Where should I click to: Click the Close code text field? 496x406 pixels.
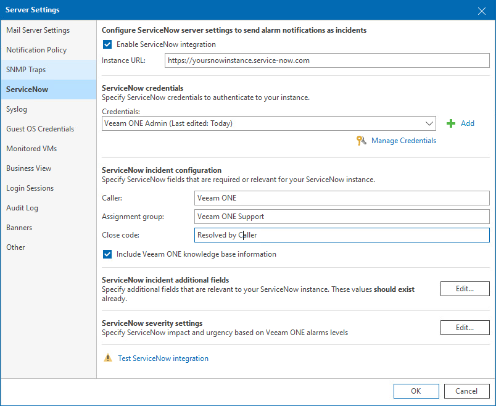tap(341, 235)
